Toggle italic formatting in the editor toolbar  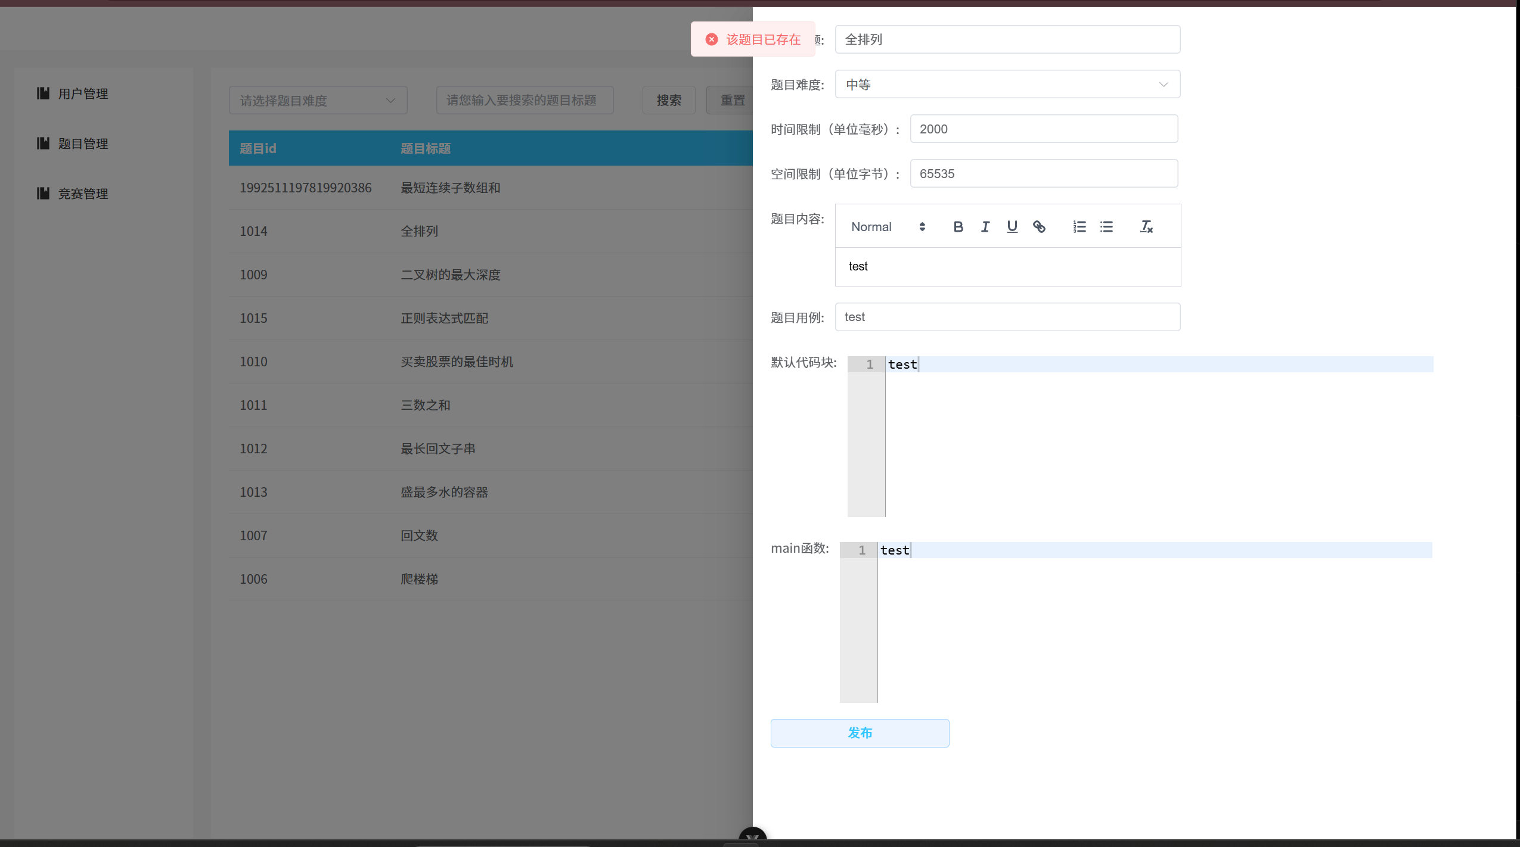(985, 226)
